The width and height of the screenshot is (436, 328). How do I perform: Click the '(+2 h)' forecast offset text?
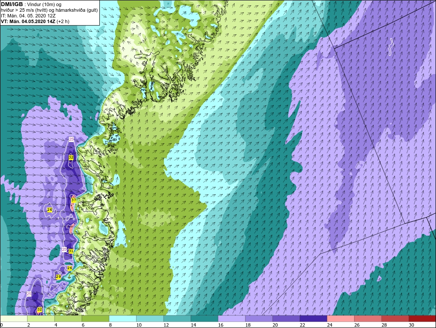[63, 21]
